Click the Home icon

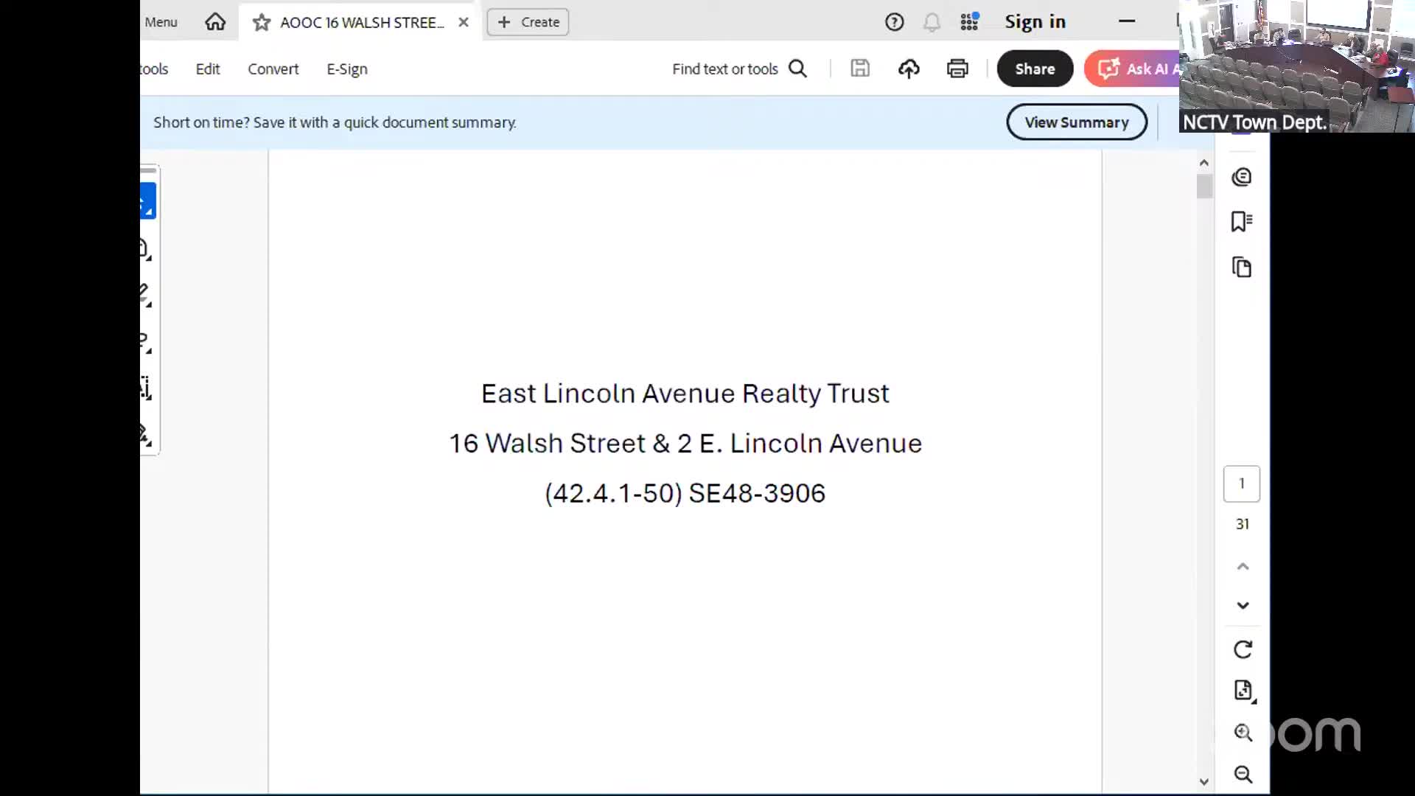coord(215,22)
